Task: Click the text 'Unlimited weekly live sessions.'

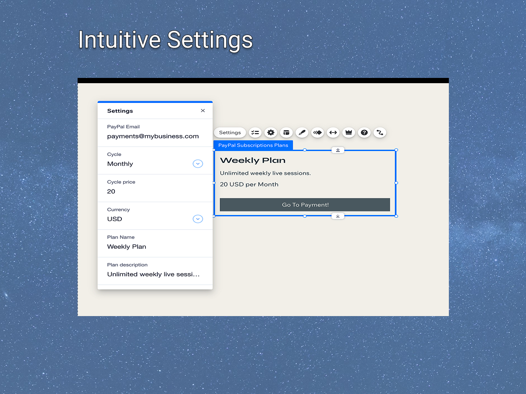Action: [266, 173]
